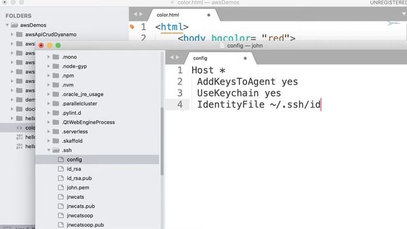This screenshot has height=229, width=407.
Task: Click the awsDemos folder icon
Action: (x=15, y=25)
